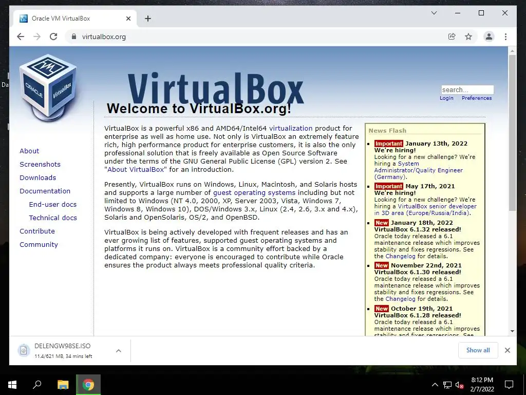Open System Administrator/Quality Engineer job link

coord(418,170)
